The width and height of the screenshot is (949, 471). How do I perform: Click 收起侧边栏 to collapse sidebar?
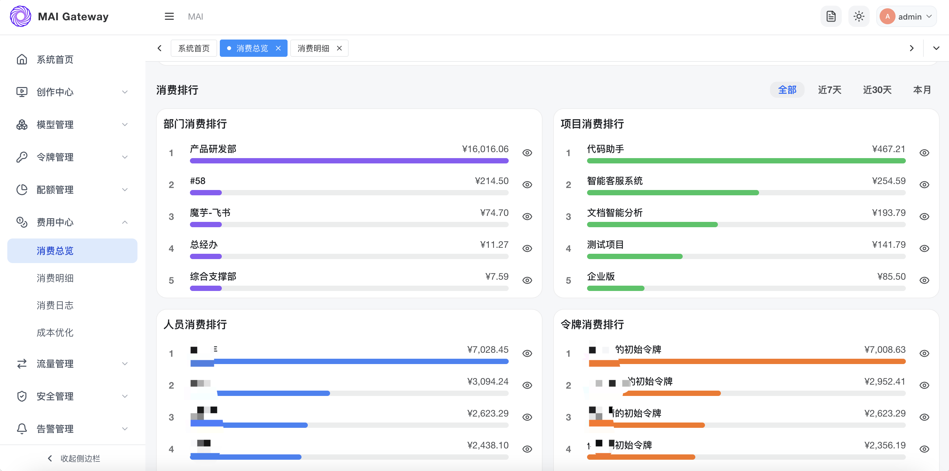[x=74, y=458]
